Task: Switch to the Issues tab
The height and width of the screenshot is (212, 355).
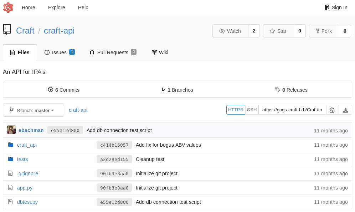Action: [60, 52]
